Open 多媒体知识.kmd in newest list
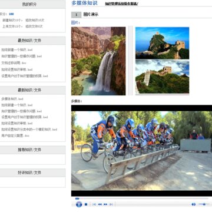212x212 pixels. [12, 99]
